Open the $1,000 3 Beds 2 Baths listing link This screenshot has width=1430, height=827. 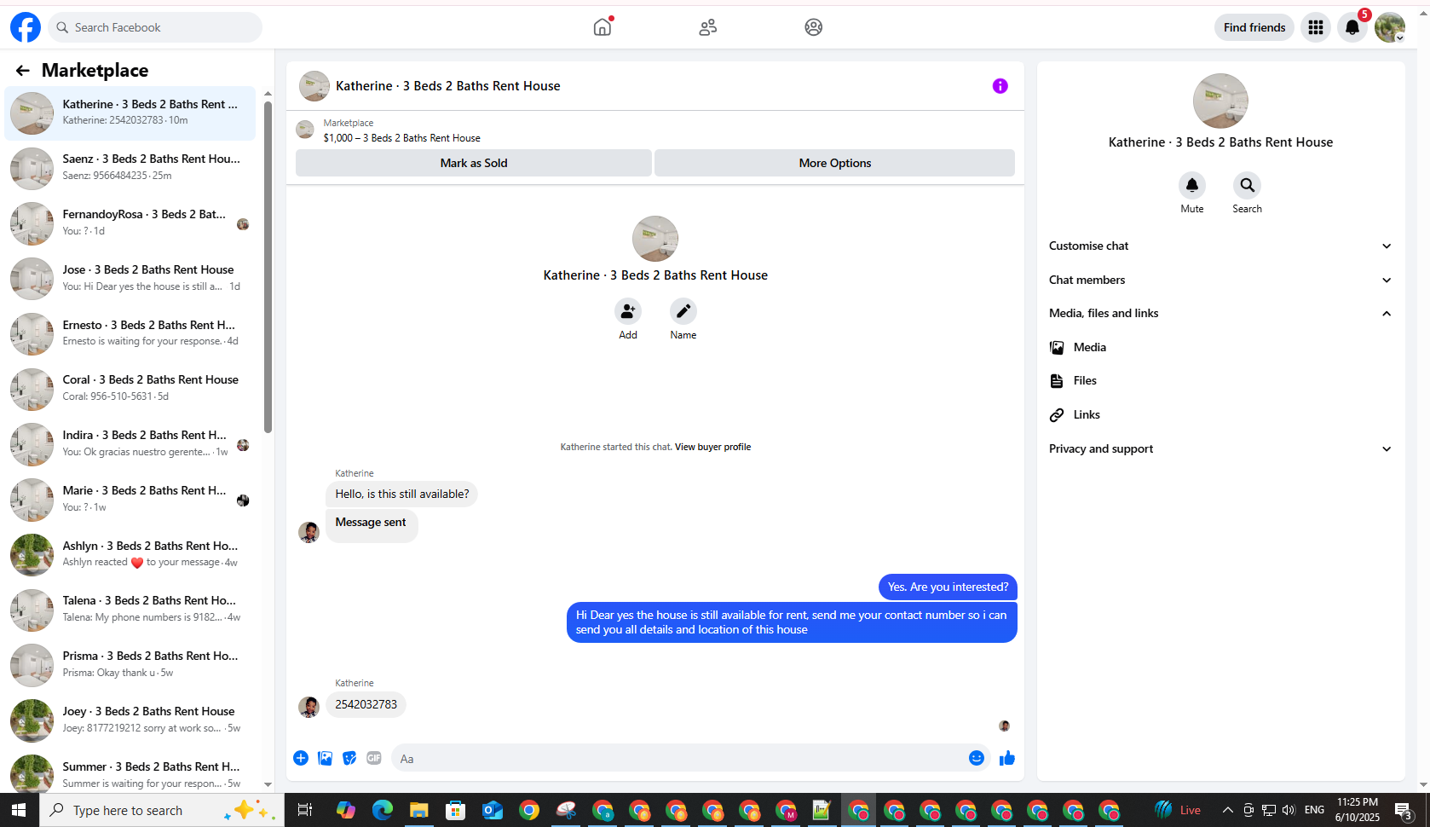402,138
